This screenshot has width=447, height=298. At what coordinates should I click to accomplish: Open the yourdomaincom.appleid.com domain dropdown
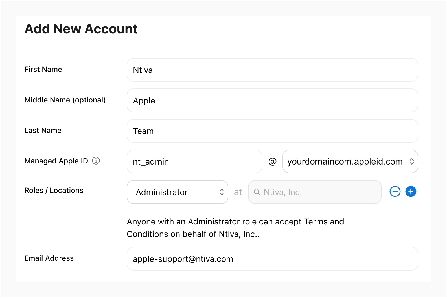coord(350,161)
